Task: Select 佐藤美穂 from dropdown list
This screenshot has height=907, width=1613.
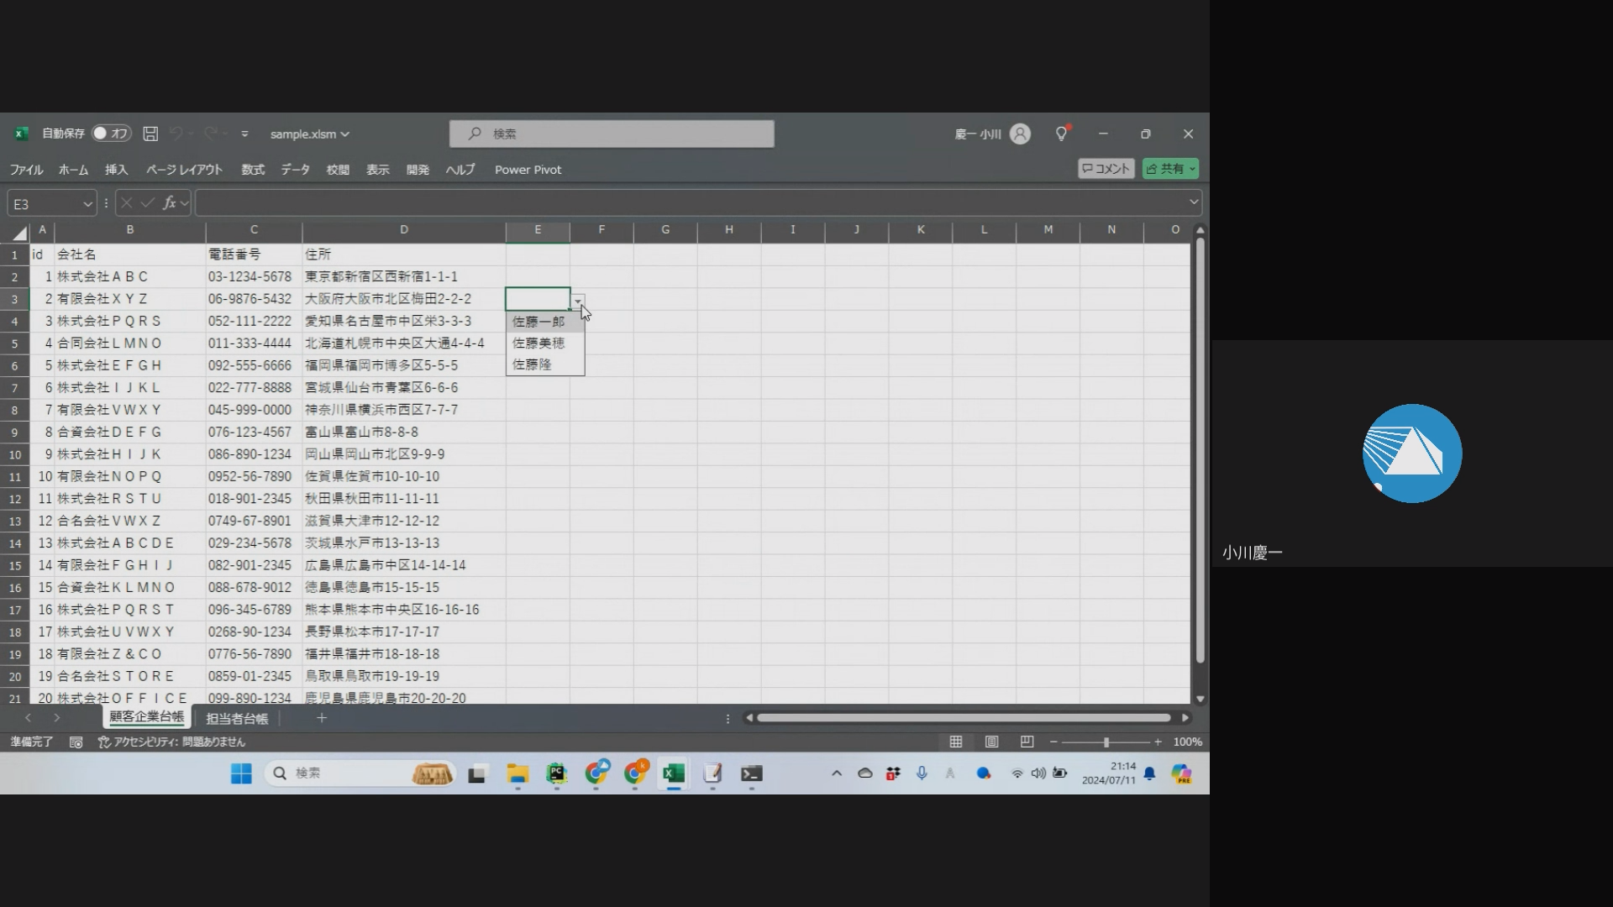Action: 539,343
